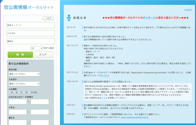The height and width of the screenshot is (125, 196).
Task: Focus the 入札件名 input field
Action: point(31,33)
